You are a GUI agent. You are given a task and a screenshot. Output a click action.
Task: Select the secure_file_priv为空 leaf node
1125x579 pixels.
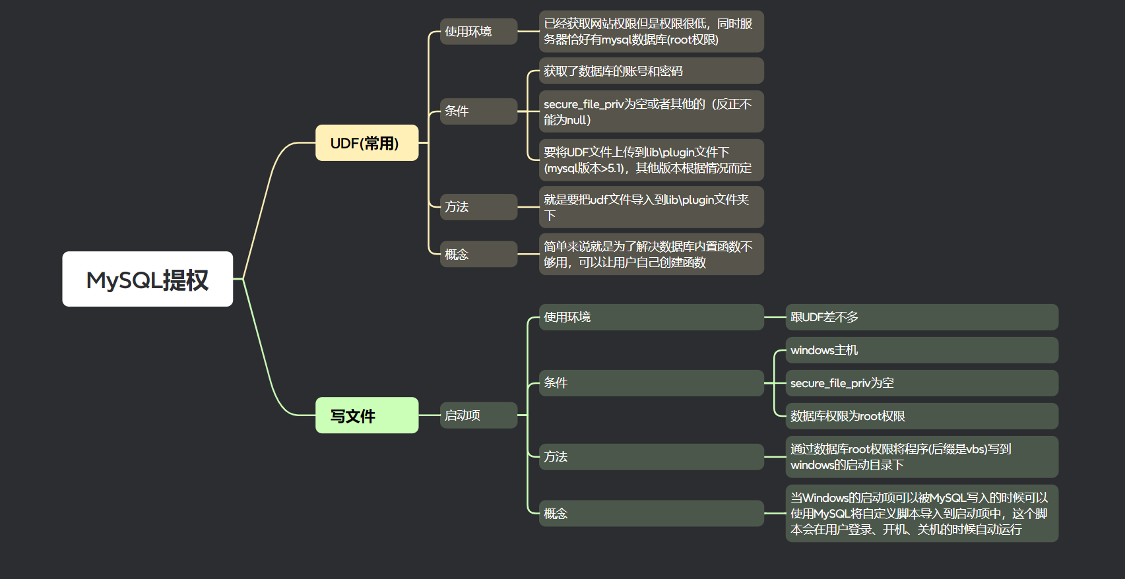click(921, 383)
